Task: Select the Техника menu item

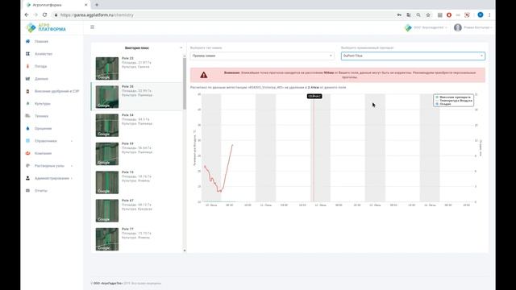Action: (41, 116)
